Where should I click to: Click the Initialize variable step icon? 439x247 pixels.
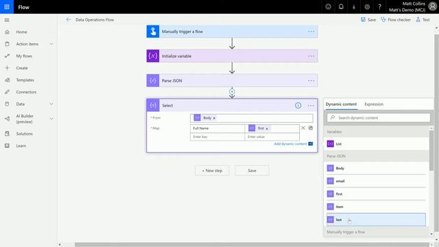pos(153,56)
